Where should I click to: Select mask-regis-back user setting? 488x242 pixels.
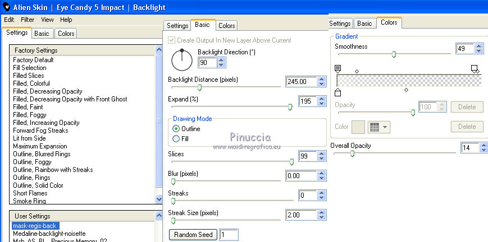click(35, 226)
